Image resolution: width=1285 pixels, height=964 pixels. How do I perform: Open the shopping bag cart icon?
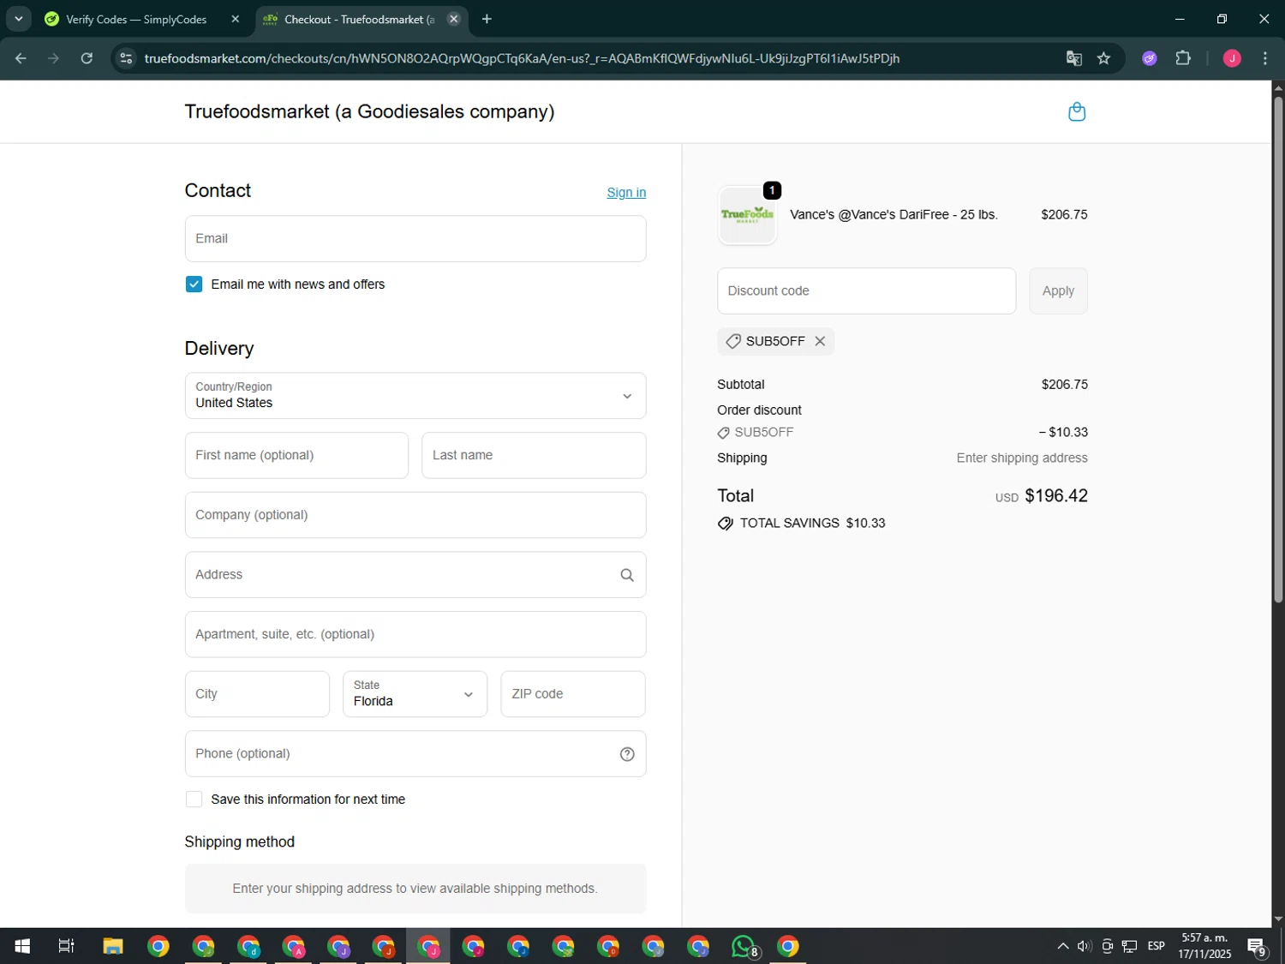click(1077, 112)
